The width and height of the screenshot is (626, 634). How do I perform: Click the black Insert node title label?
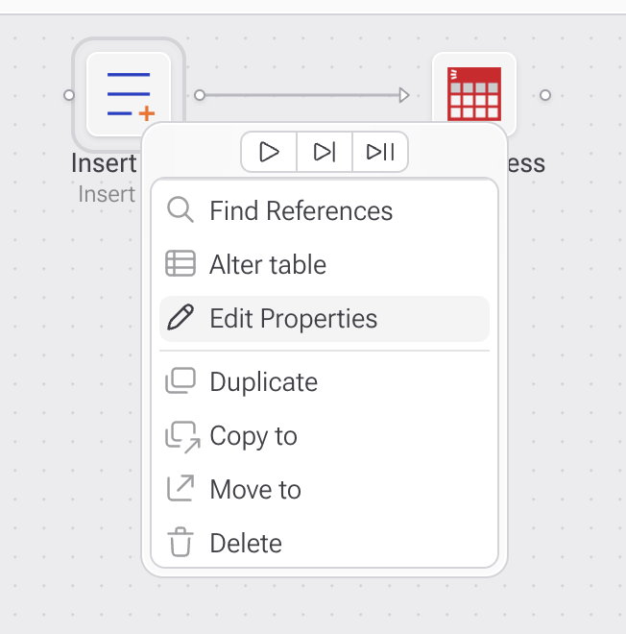click(104, 163)
